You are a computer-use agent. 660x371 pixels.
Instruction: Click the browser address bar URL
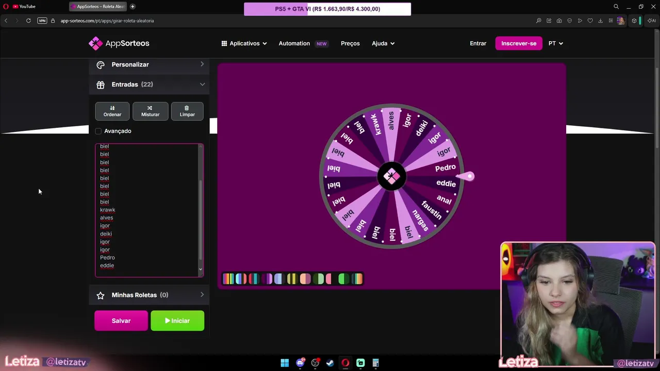point(107,21)
